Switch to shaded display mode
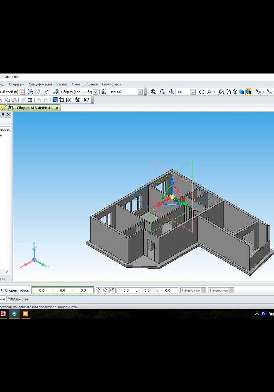274x392 pixels. (x=242, y=92)
